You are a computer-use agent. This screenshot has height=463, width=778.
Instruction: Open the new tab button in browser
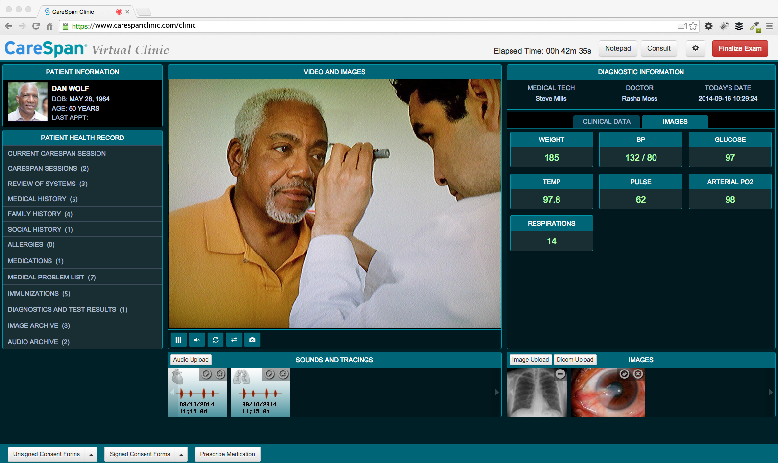click(144, 12)
